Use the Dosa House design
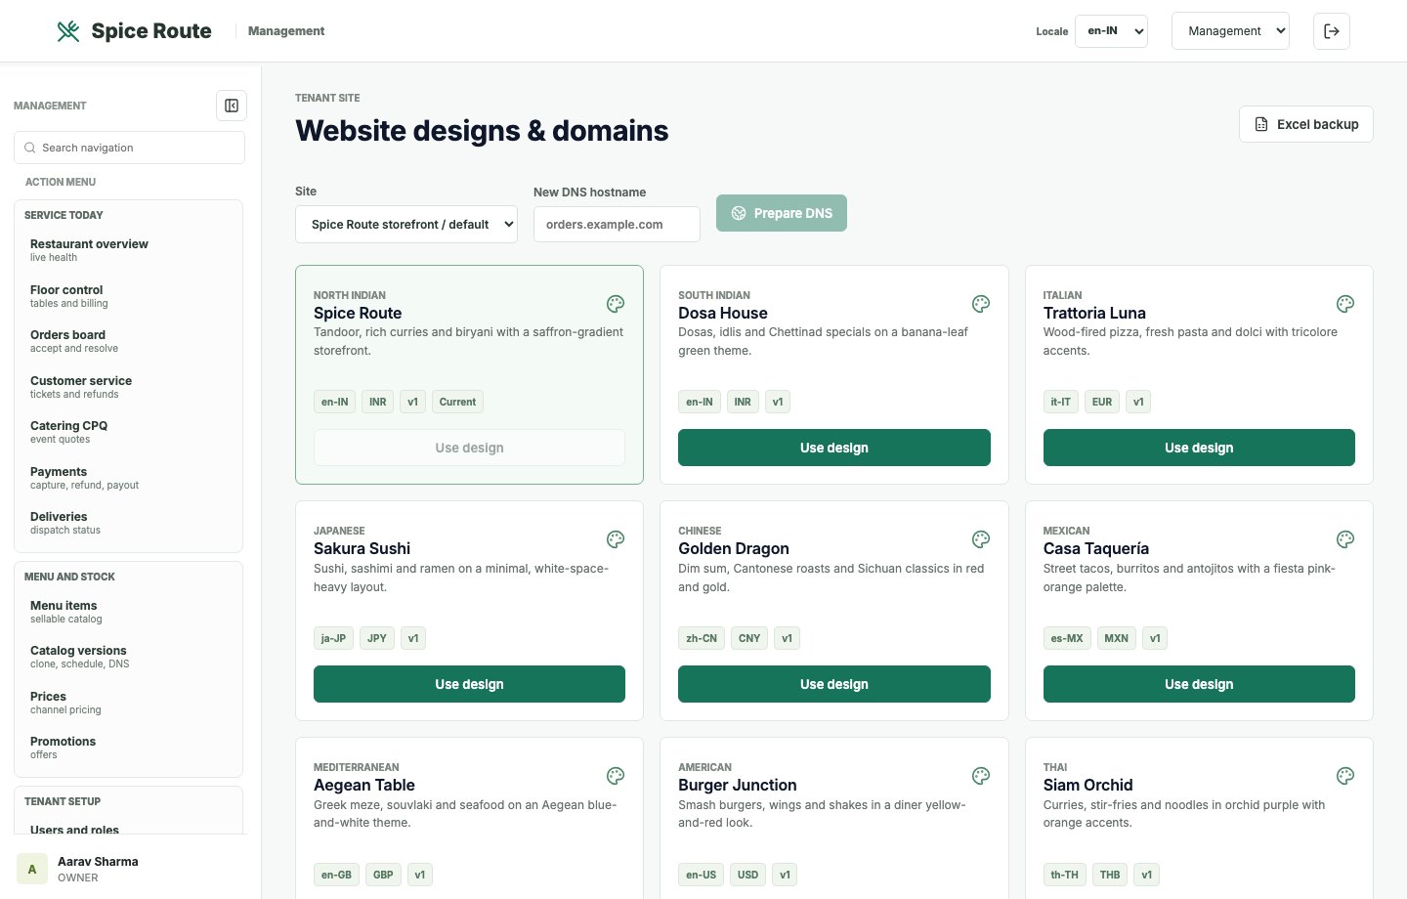 [834, 448]
